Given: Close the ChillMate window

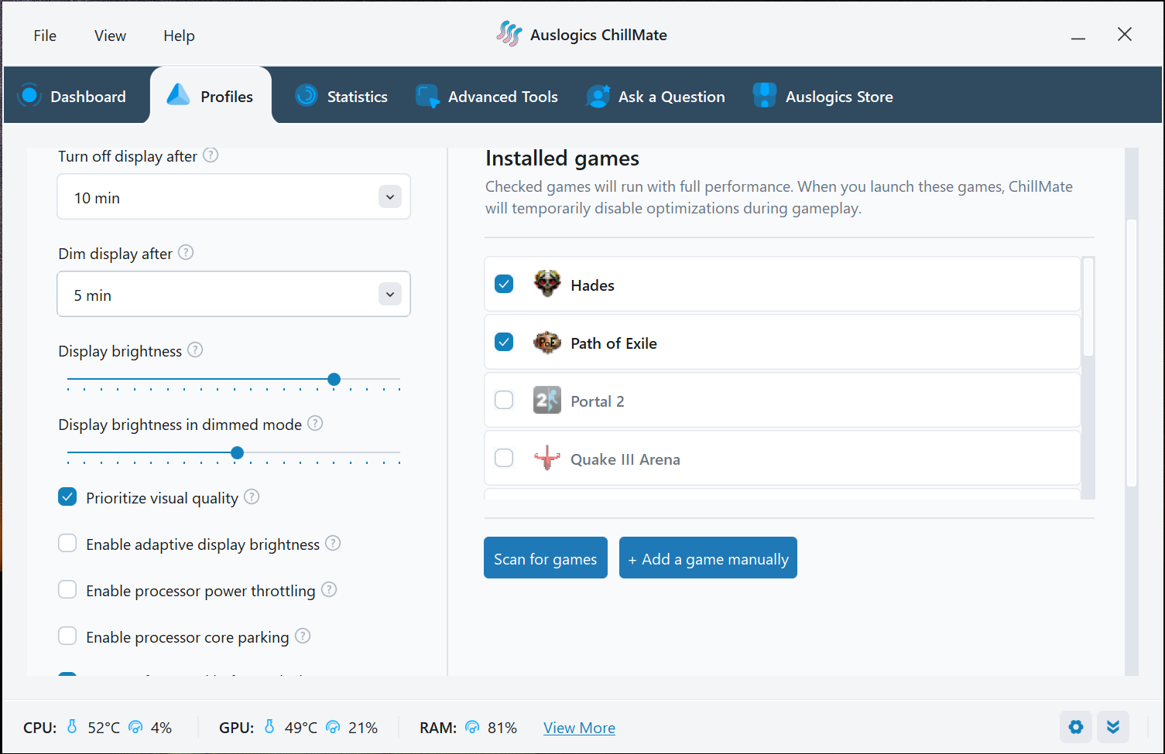Looking at the screenshot, I should point(1125,34).
